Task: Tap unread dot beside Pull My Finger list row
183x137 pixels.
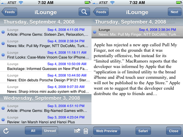Action: pyautogui.click(x=3, y=43)
